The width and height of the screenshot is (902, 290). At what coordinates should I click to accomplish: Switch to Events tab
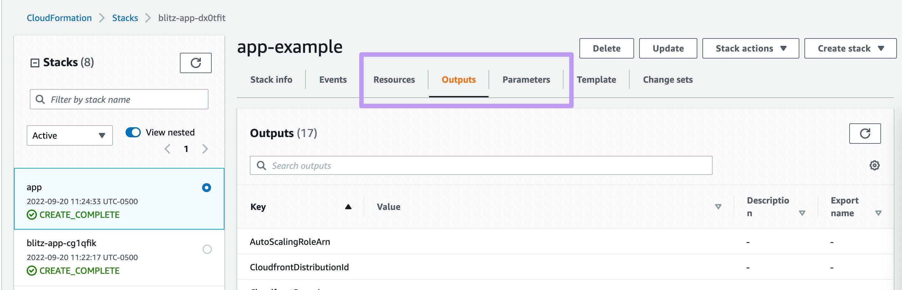pyautogui.click(x=333, y=79)
